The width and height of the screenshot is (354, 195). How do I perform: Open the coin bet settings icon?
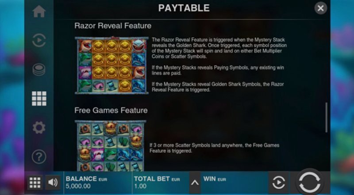click(x=39, y=69)
